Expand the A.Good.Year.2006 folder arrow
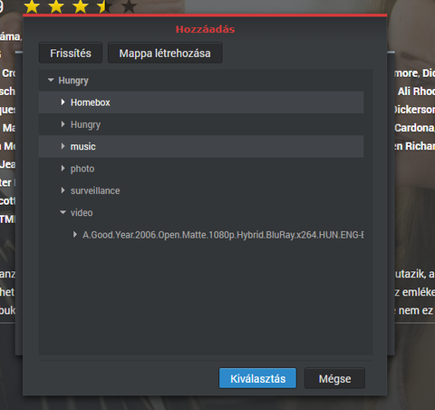 pyautogui.click(x=75, y=235)
